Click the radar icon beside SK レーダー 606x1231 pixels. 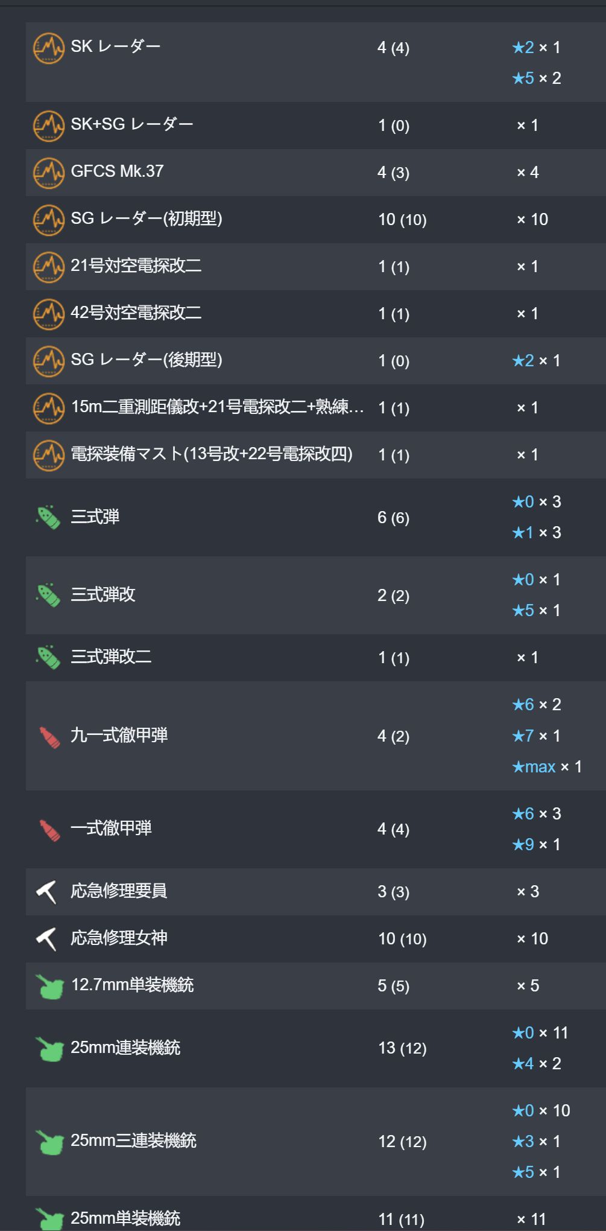click(x=48, y=48)
